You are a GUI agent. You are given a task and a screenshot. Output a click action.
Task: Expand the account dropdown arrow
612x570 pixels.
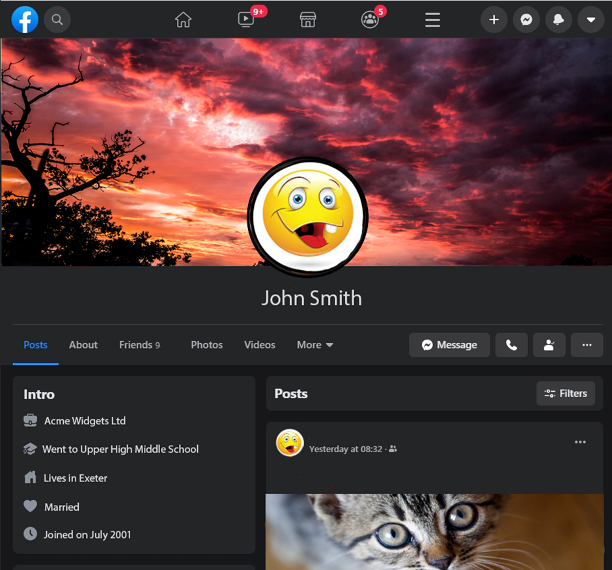(591, 20)
